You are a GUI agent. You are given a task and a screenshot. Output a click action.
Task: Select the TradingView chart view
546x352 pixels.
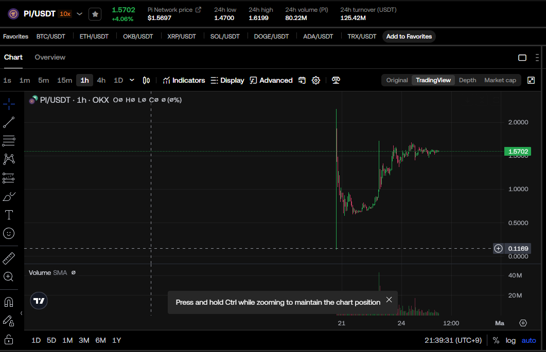(x=433, y=80)
